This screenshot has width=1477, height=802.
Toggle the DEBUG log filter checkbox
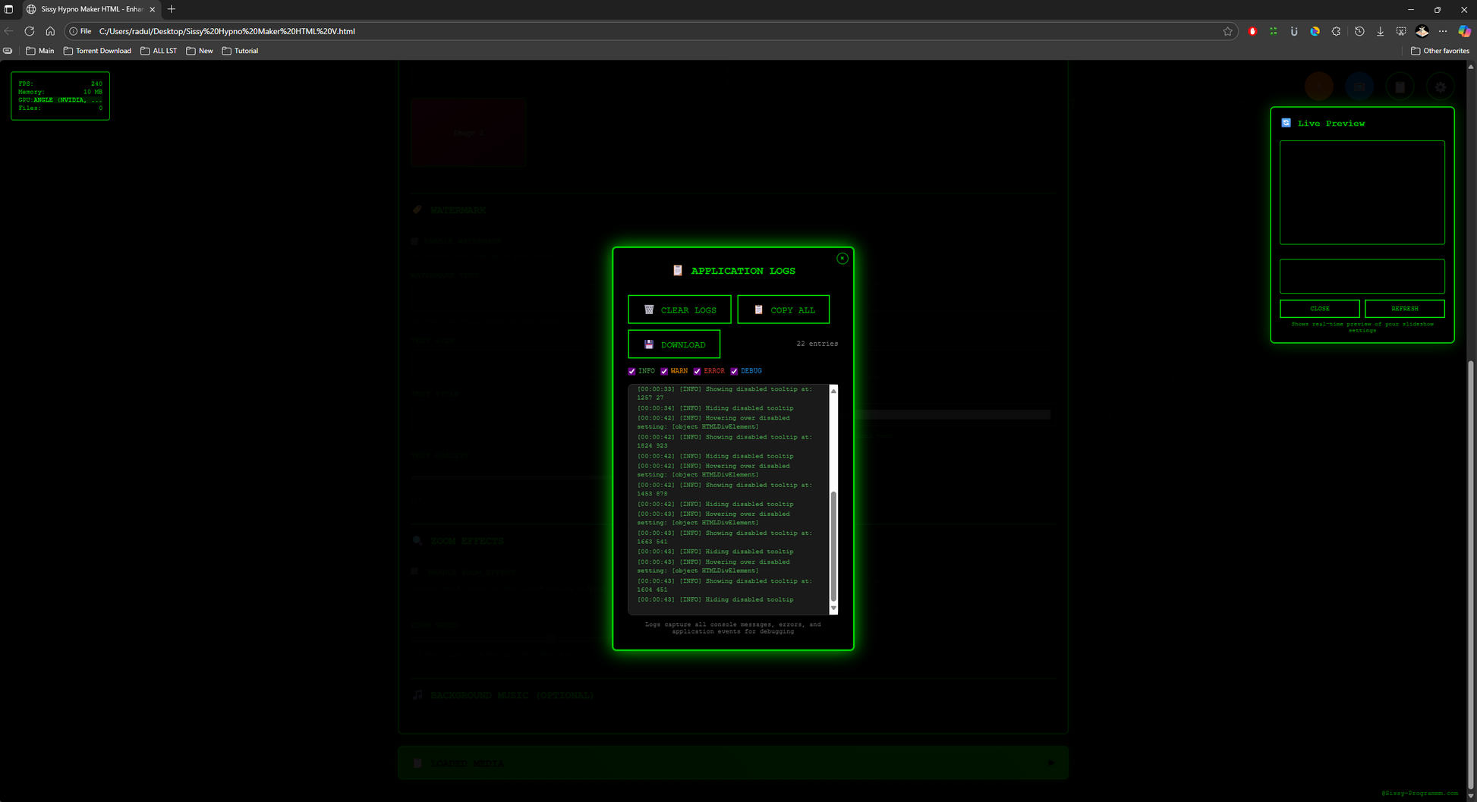pyautogui.click(x=734, y=371)
